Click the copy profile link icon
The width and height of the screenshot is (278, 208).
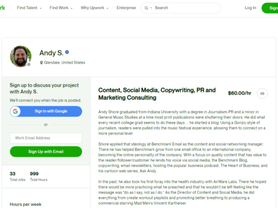click(262, 94)
